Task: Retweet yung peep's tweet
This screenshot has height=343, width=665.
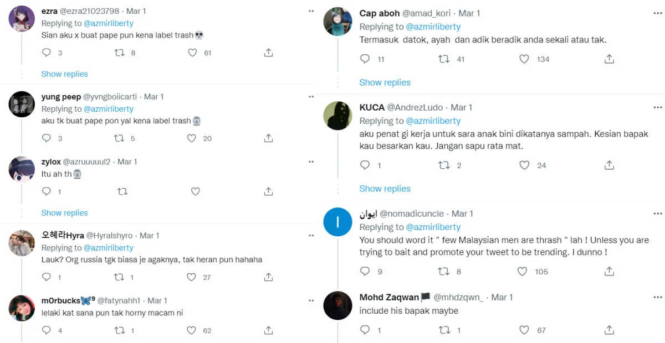Action: coord(119,138)
